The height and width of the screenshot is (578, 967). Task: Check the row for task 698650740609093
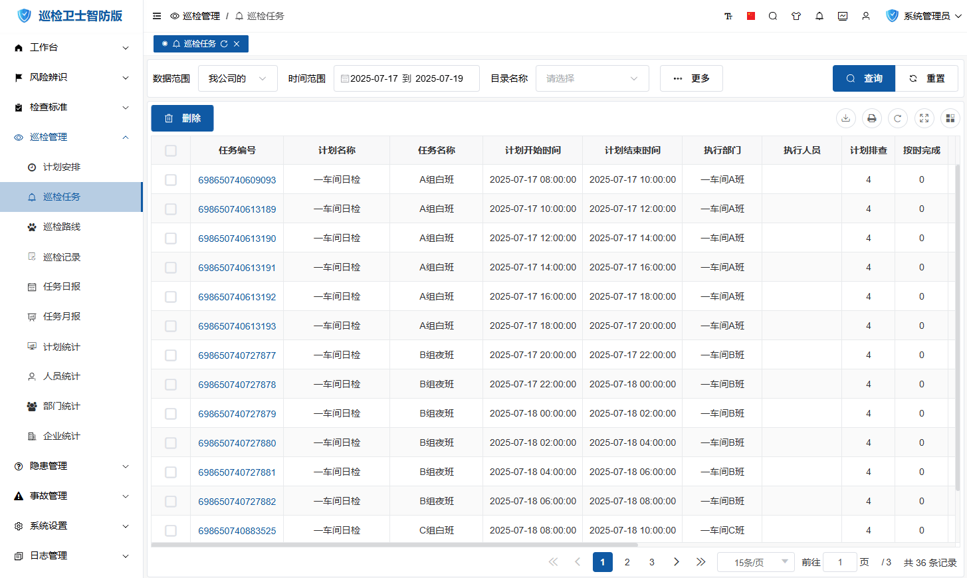point(171,180)
